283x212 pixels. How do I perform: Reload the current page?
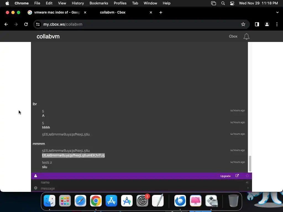26,24
